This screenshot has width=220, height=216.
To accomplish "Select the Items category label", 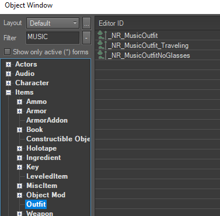I will click(25, 92).
